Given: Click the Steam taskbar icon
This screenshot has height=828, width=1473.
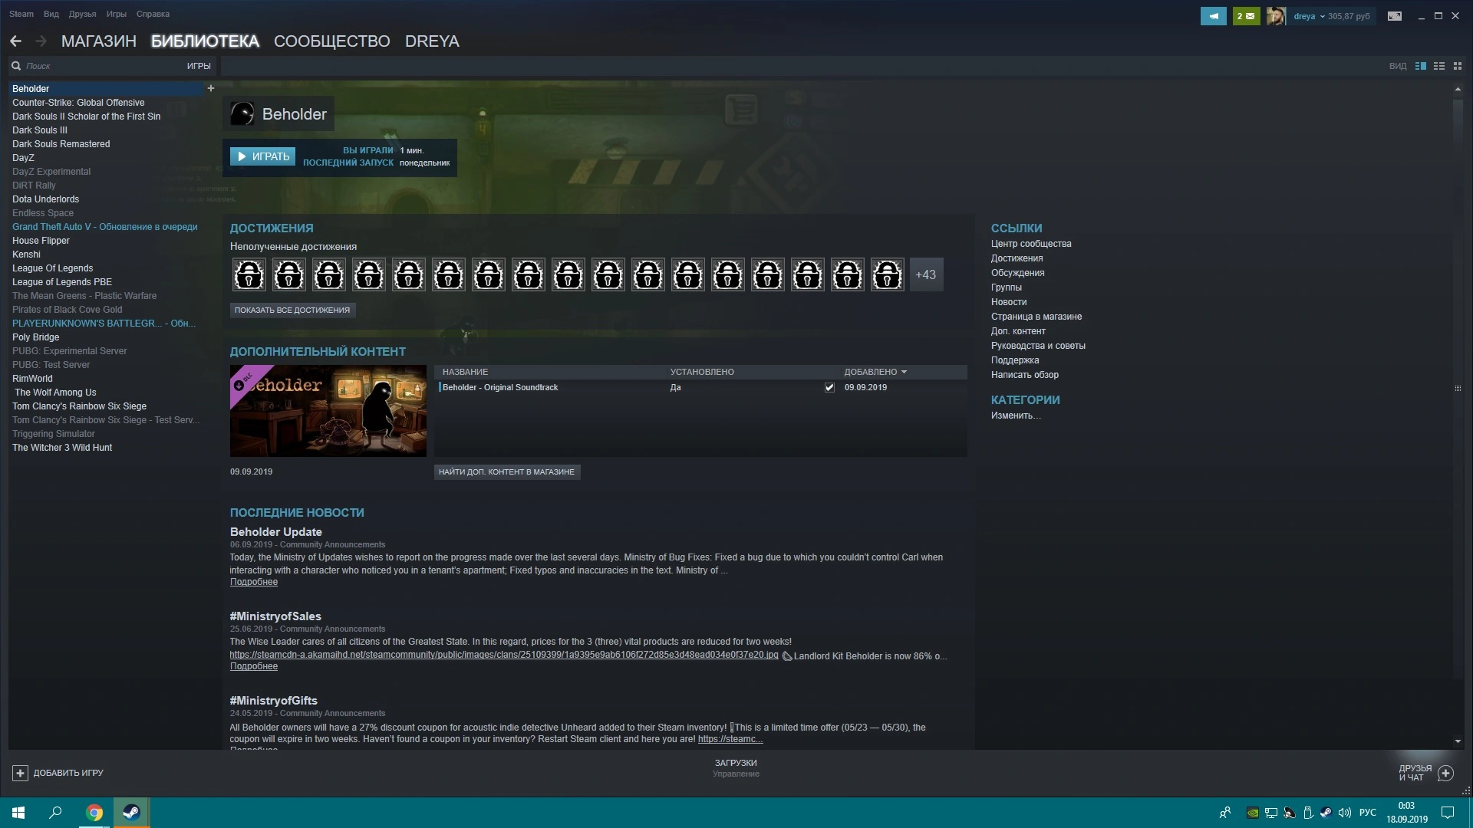Looking at the screenshot, I should coord(131,813).
